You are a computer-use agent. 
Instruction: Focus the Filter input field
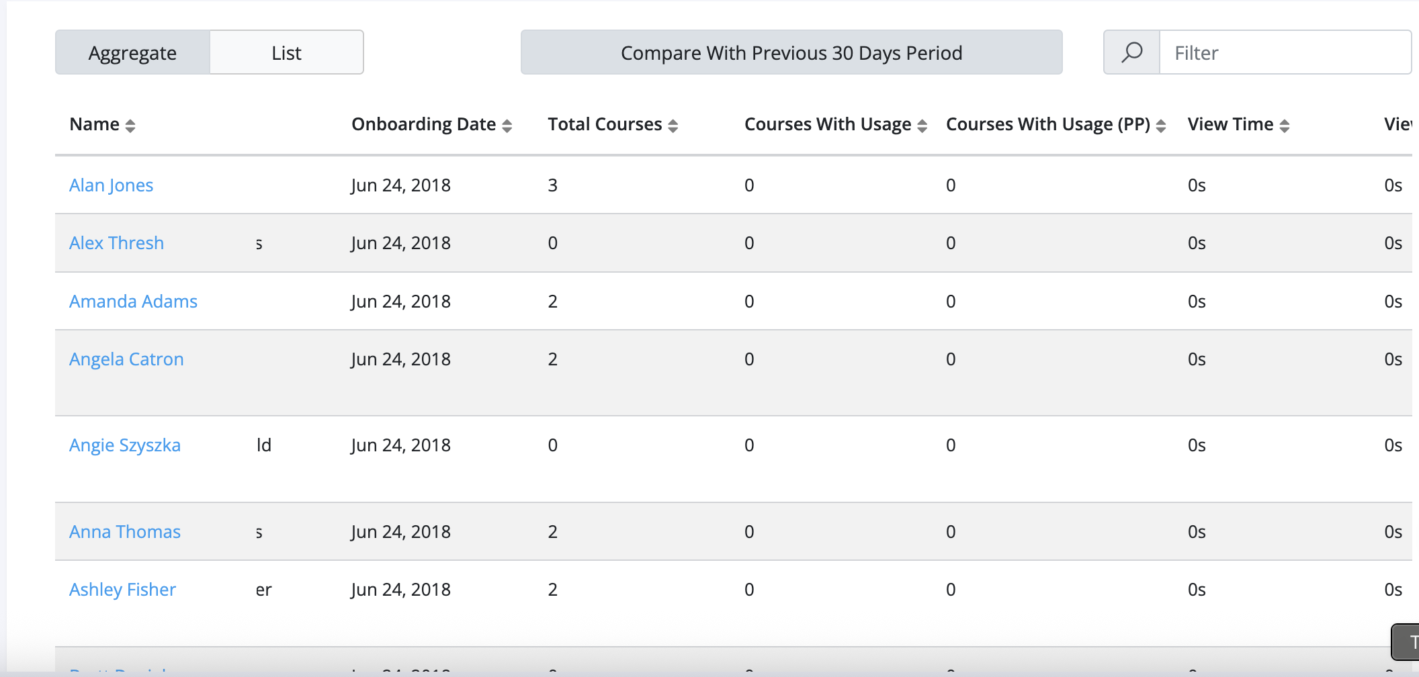pyautogui.click(x=1285, y=52)
